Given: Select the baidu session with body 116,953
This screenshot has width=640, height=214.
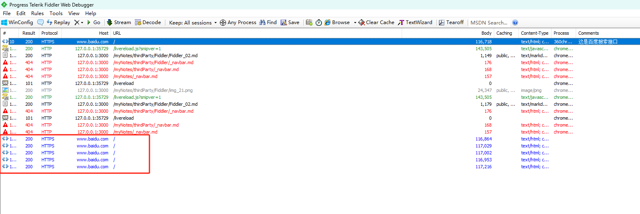Looking at the screenshot, I should coord(320,160).
